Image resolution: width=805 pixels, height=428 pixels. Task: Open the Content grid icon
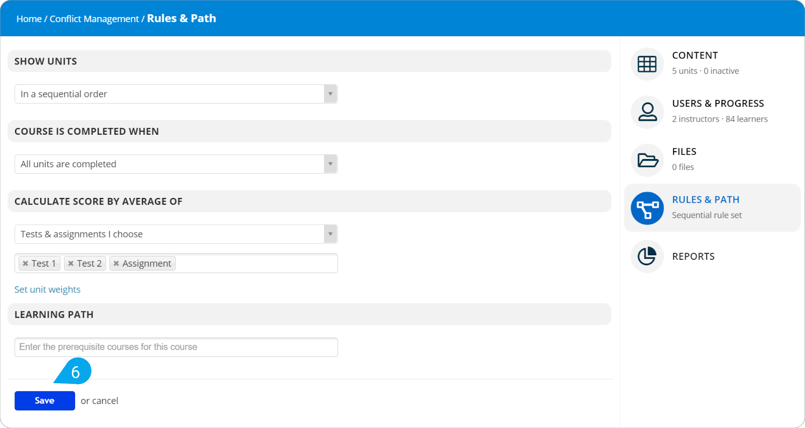point(647,64)
